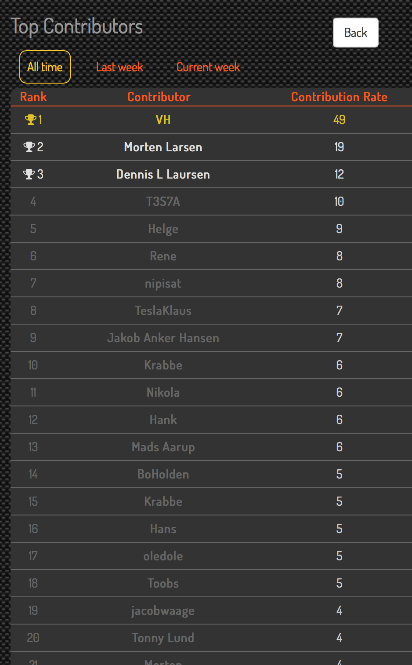This screenshot has height=665, width=412.
Task: Click the trophy icon next to rank 2
Action: (x=29, y=147)
